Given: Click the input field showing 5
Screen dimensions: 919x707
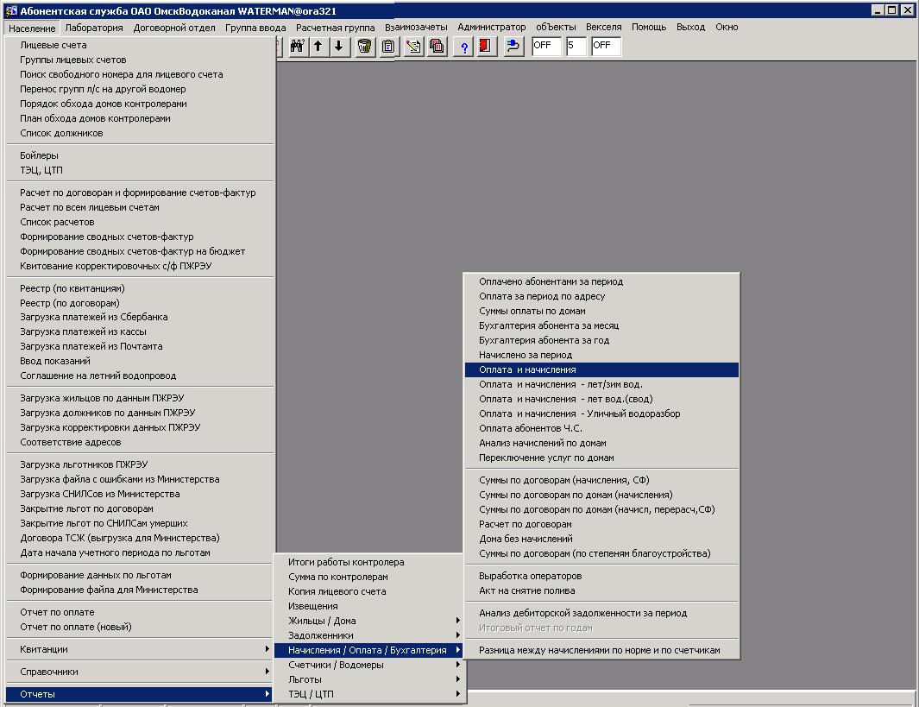Looking at the screenshot, I should (576, 47).
